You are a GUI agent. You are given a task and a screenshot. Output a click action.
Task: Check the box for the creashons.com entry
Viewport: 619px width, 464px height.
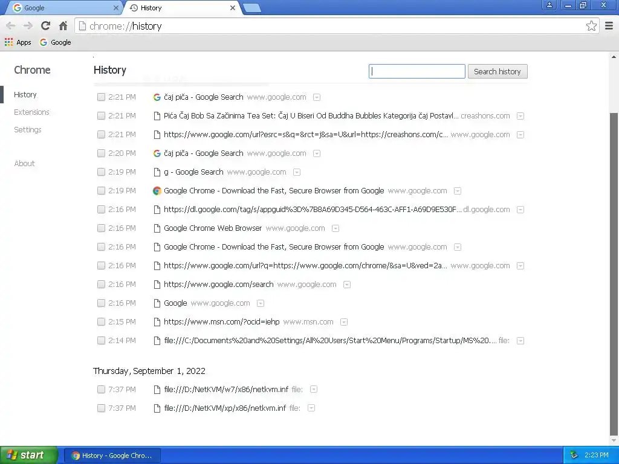click(x=101, y=116)
